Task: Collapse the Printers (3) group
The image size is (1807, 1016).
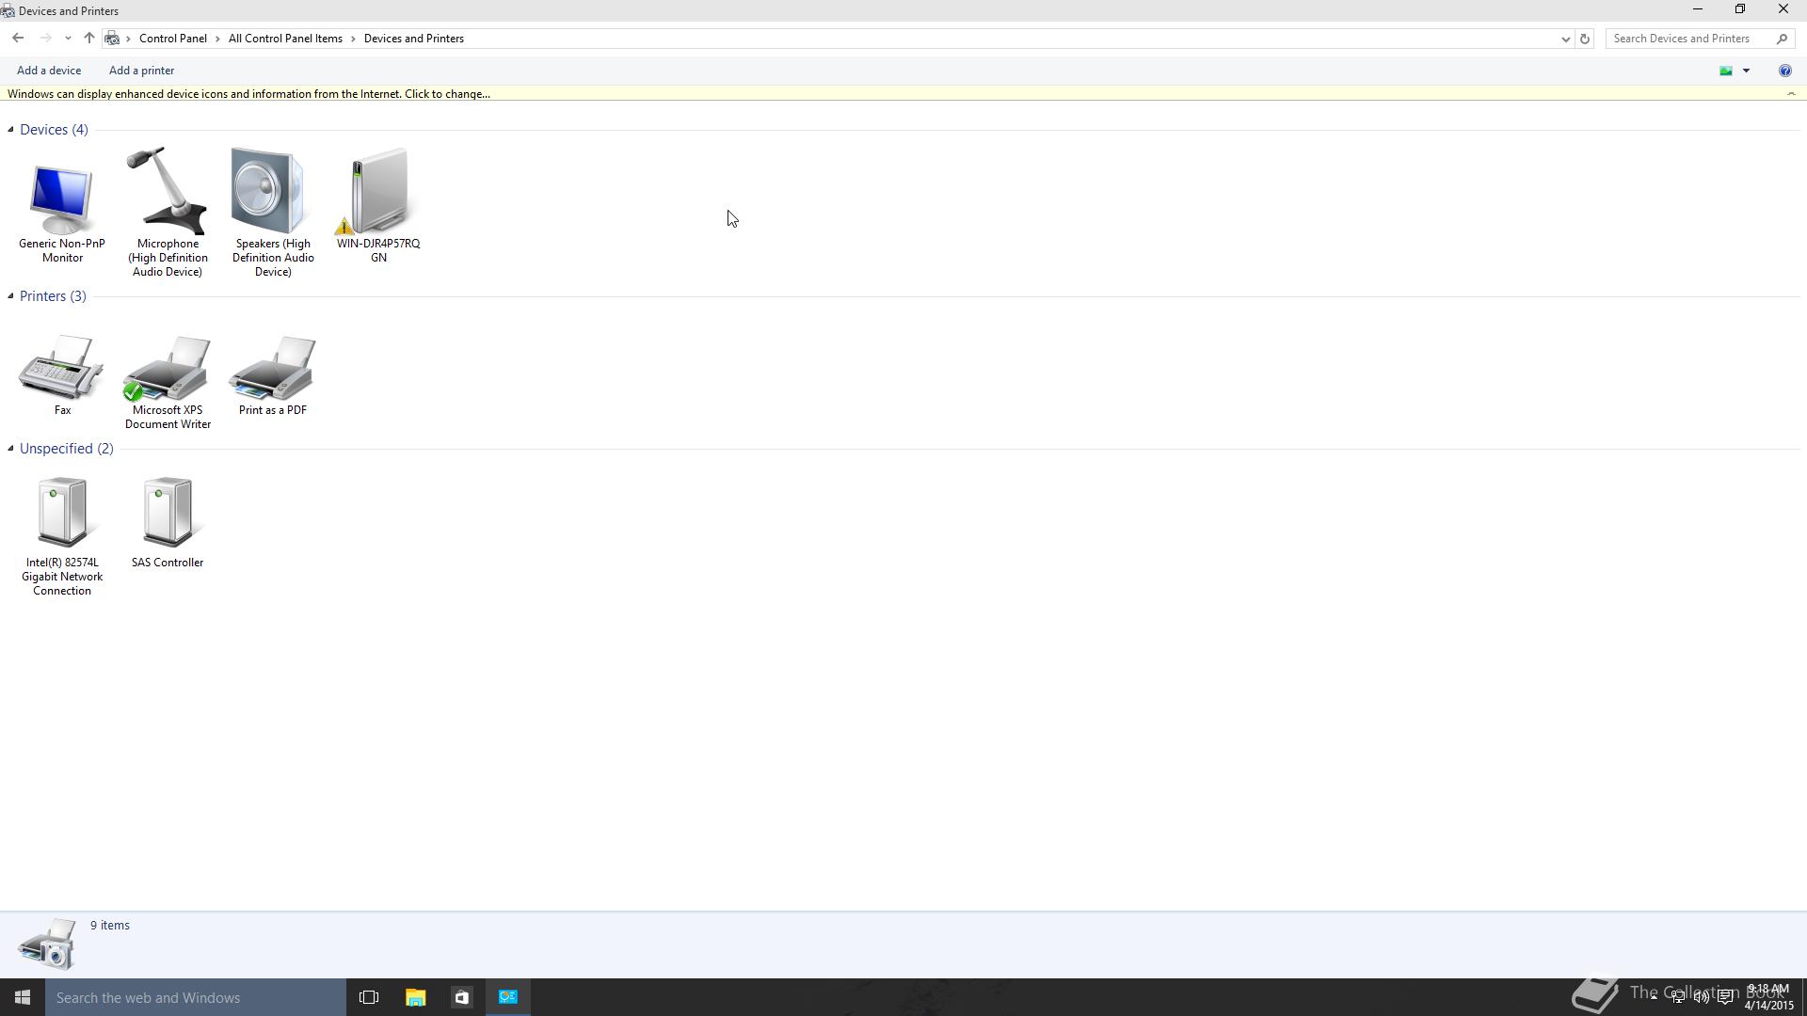Action: pyautogui.click(x=10, y=296)
